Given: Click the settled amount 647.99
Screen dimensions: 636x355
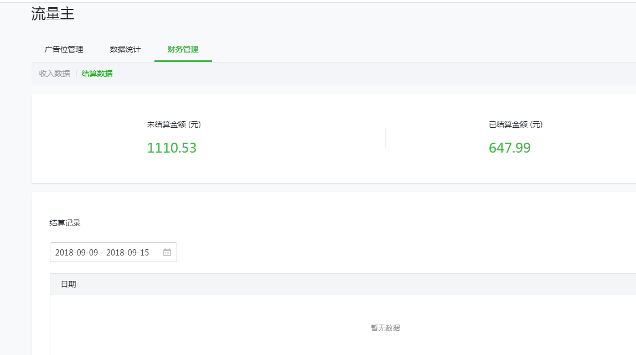Looking at the screenshot, I should 510,148.
